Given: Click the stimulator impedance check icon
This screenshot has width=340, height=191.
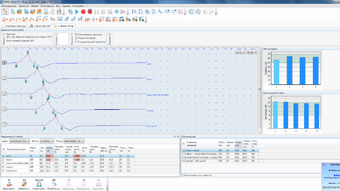Looking at the screenshot, I should coord(70,11).
